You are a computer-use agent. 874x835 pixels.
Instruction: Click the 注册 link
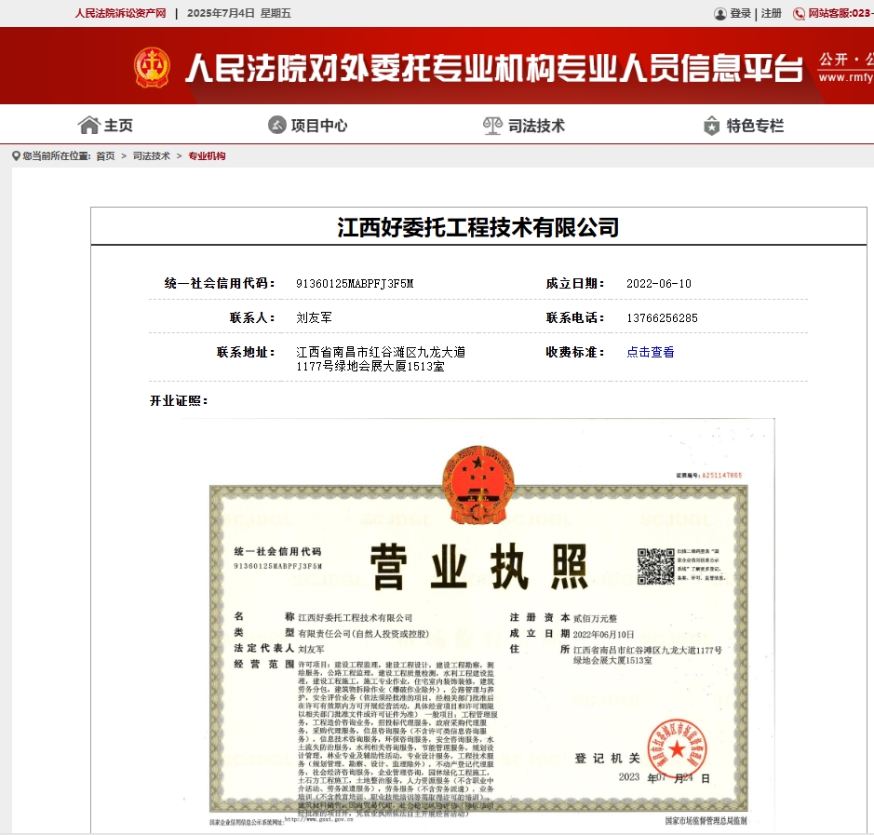point(772,13)
